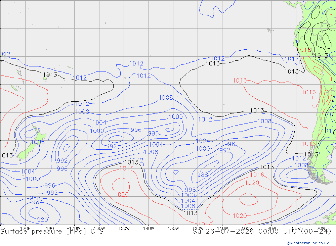Screen dimensions: 336x246
Task: Click the 150W longitude label
Action: click(x=124, y=229)
